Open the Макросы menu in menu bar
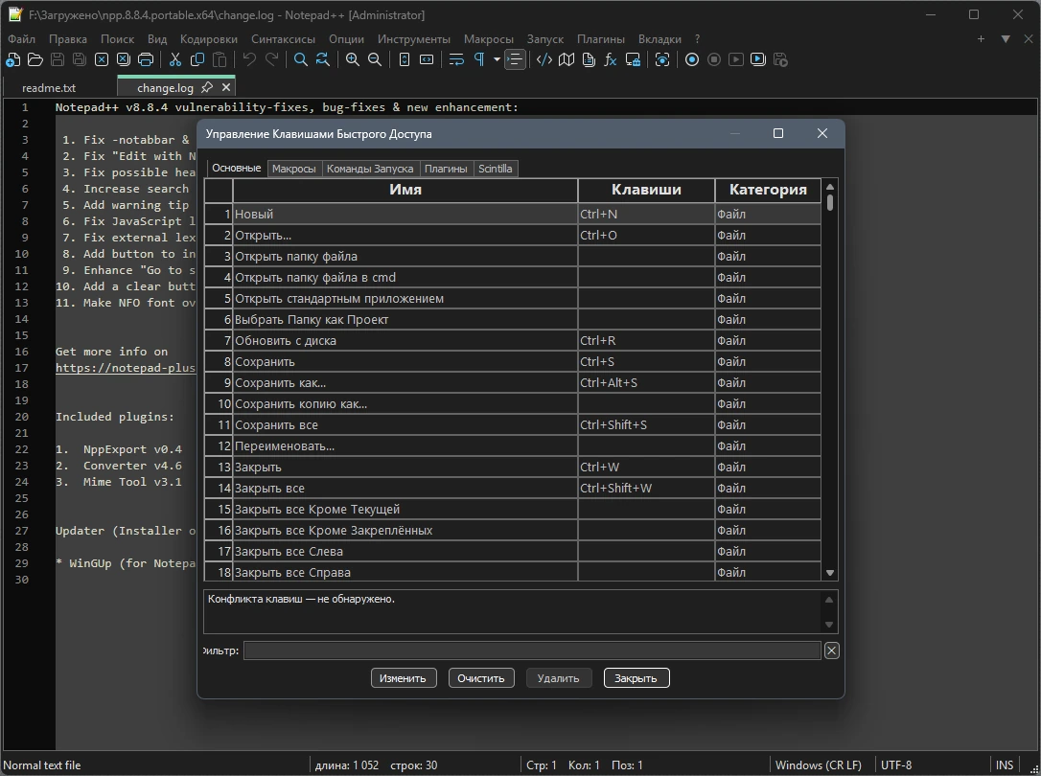Viewport: 1041px width, 776px height. (489, 39)
